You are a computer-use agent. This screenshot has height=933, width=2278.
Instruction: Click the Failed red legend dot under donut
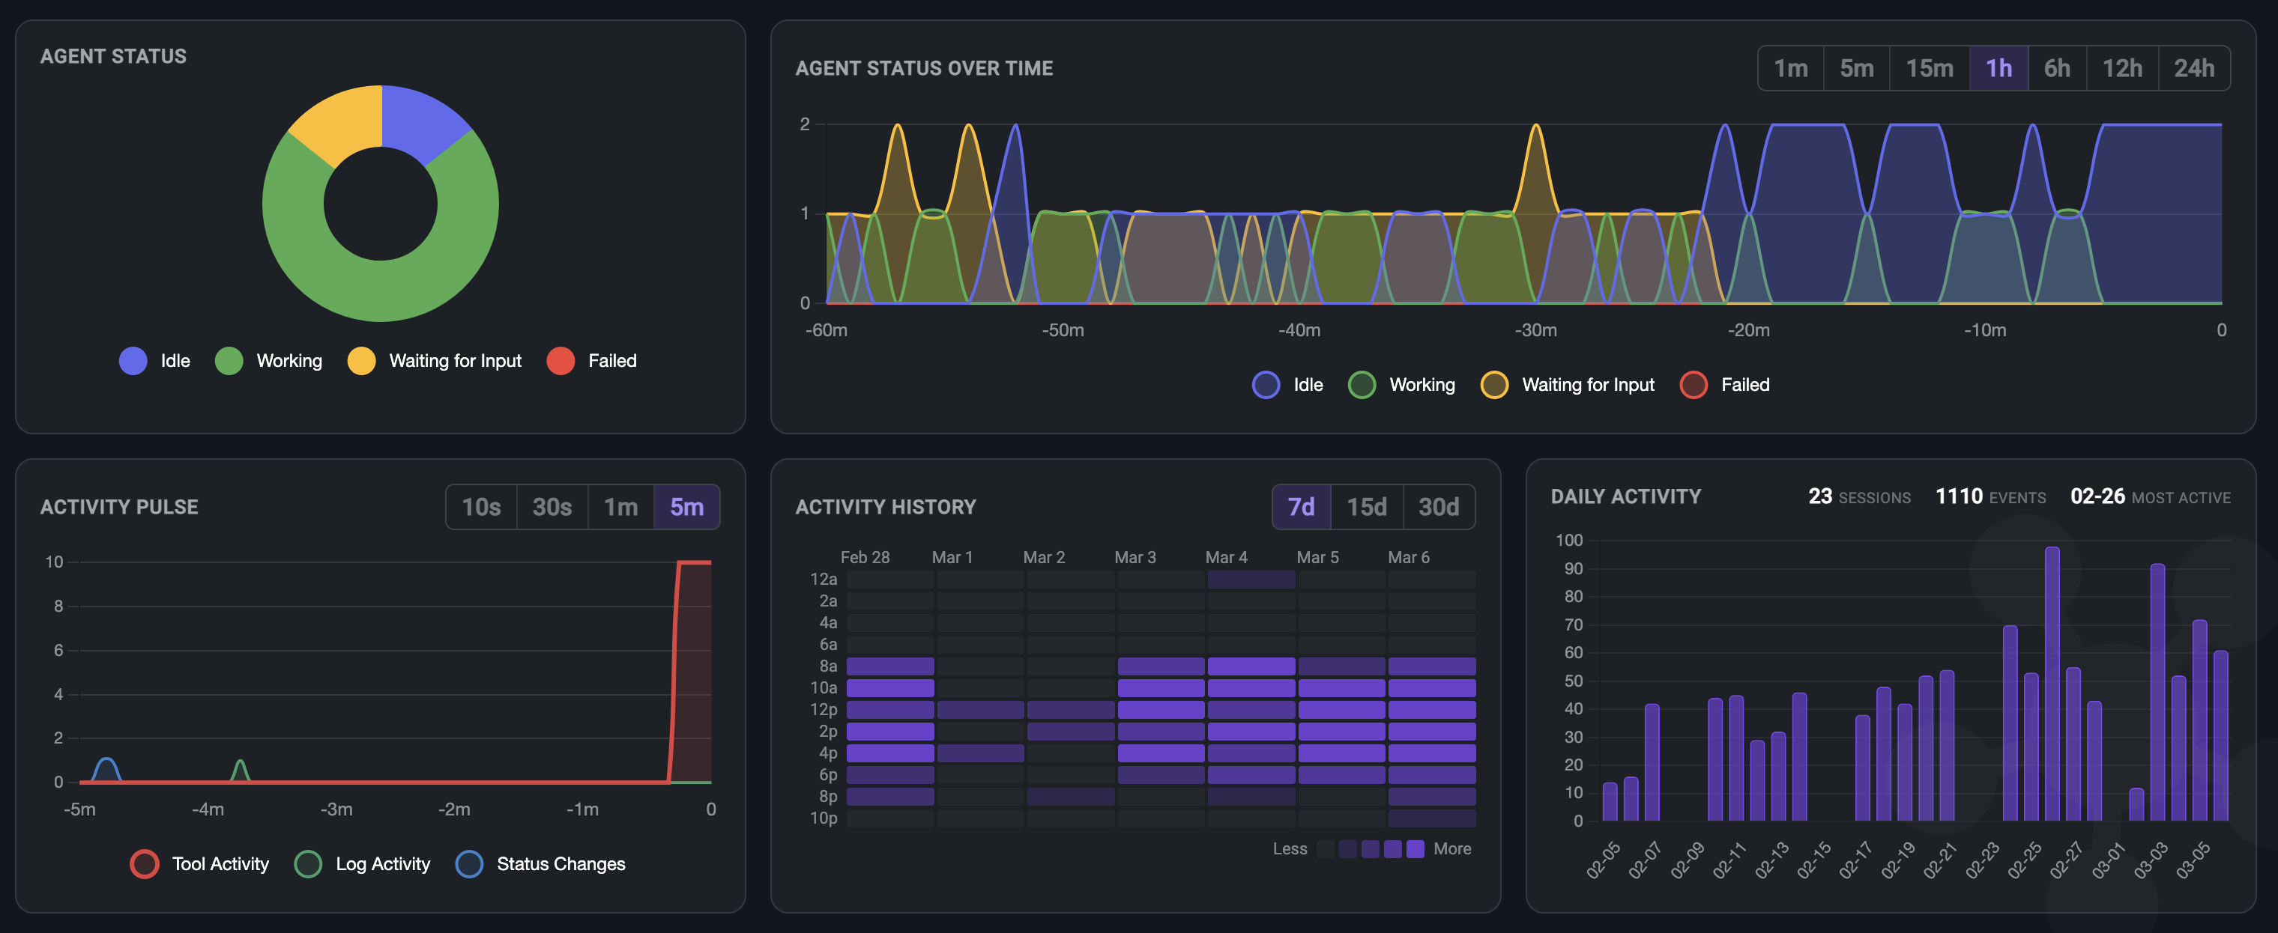point(561,360)
